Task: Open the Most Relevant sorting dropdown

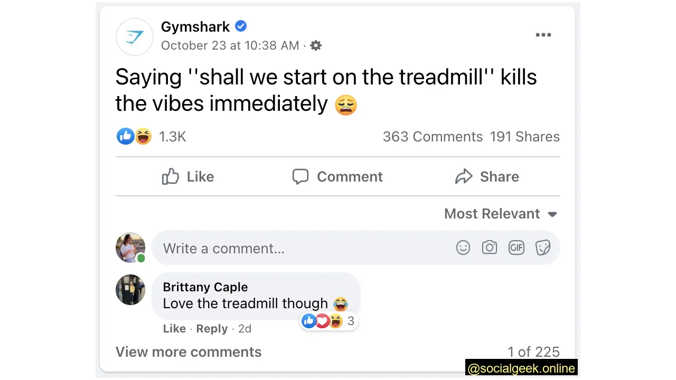Action: (x=500, y=213)
